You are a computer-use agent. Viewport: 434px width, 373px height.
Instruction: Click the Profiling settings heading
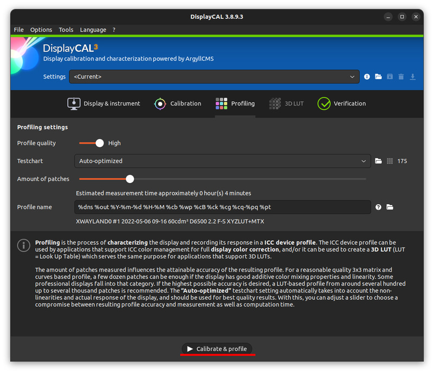point(42,127)
